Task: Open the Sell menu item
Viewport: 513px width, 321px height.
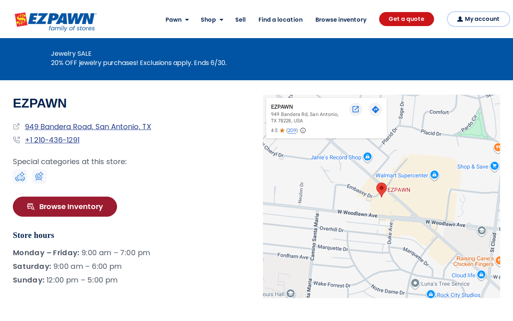Action: click(x=240, y=20)
